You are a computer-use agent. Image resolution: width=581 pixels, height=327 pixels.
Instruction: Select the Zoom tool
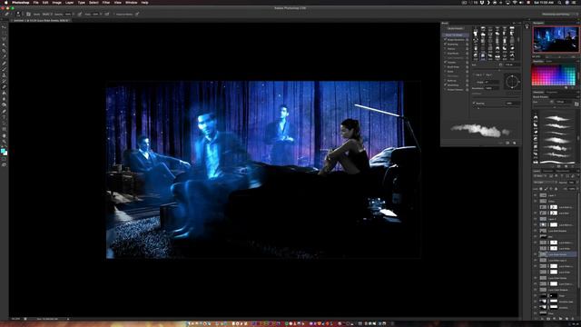click(x=4, y=142)
